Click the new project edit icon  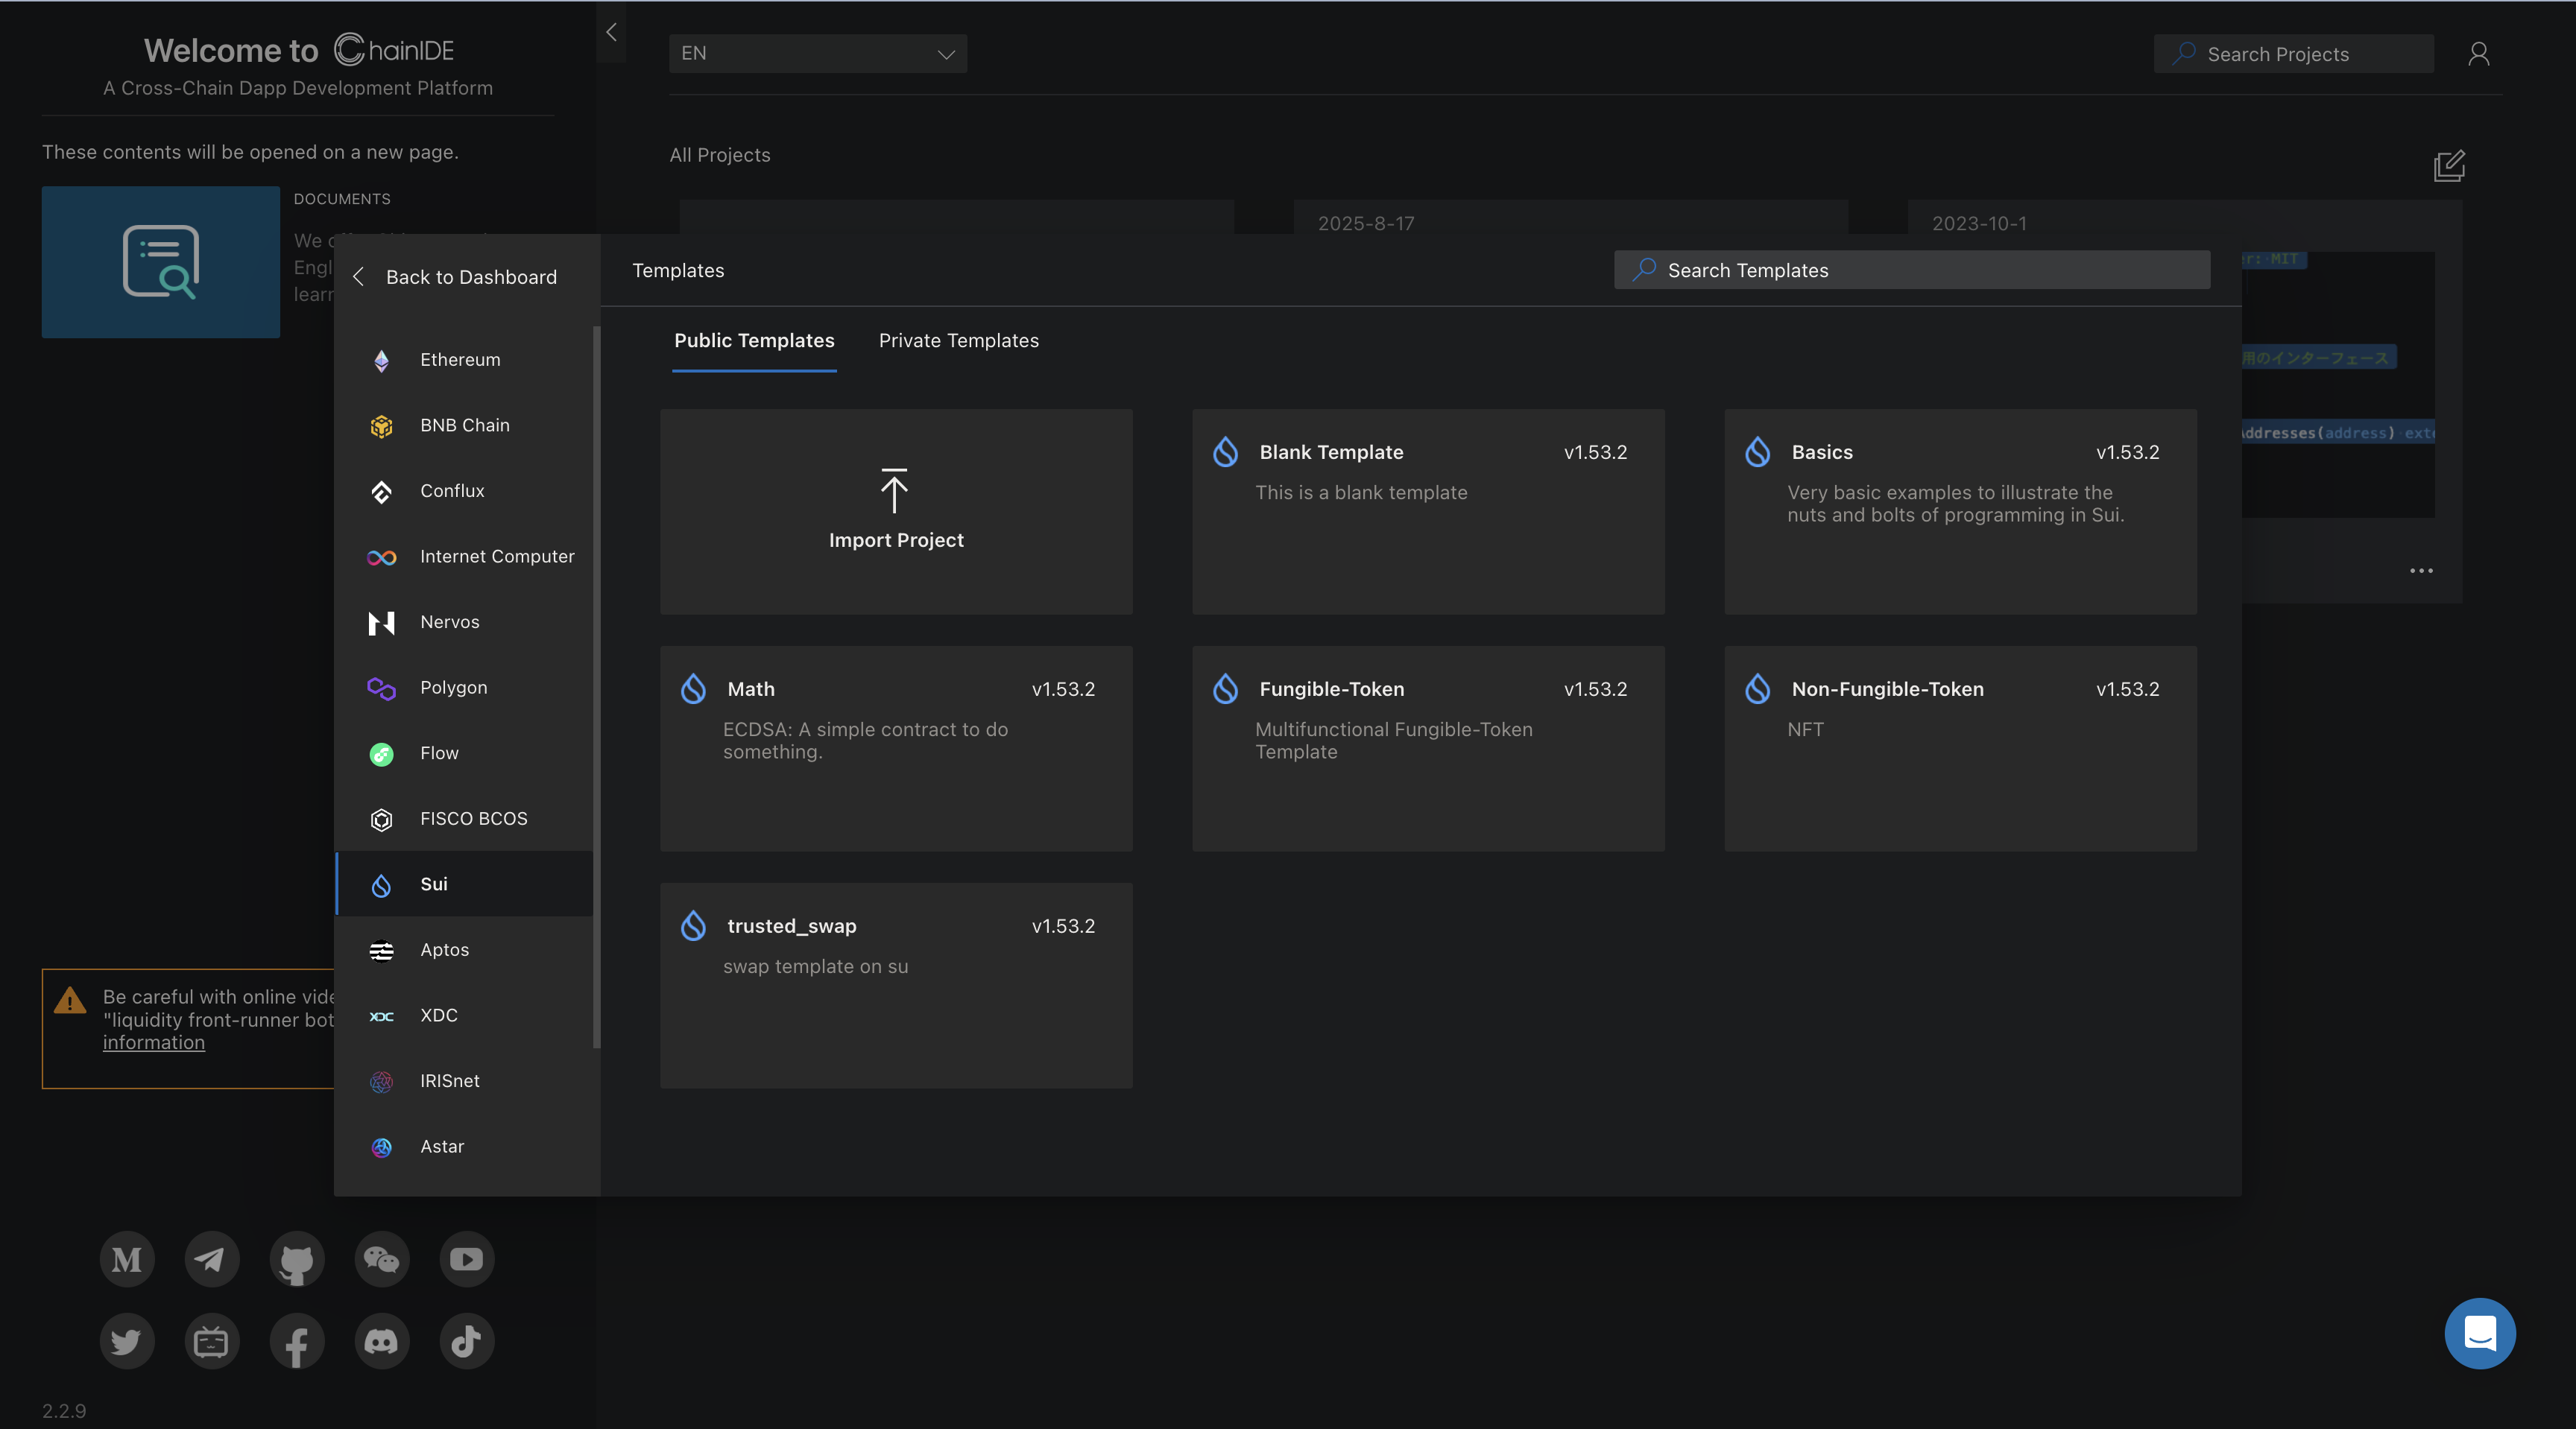click(2449, 166)
